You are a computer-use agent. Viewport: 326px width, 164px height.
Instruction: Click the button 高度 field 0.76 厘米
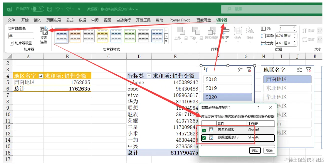pyautogui.click(x=286, y=36)
